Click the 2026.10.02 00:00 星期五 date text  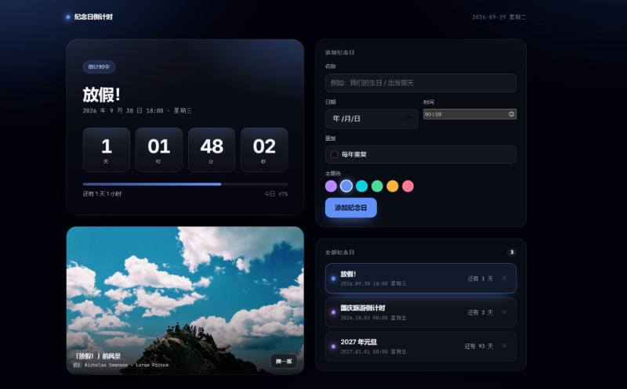pyautogui.click(x=374, y=318)
